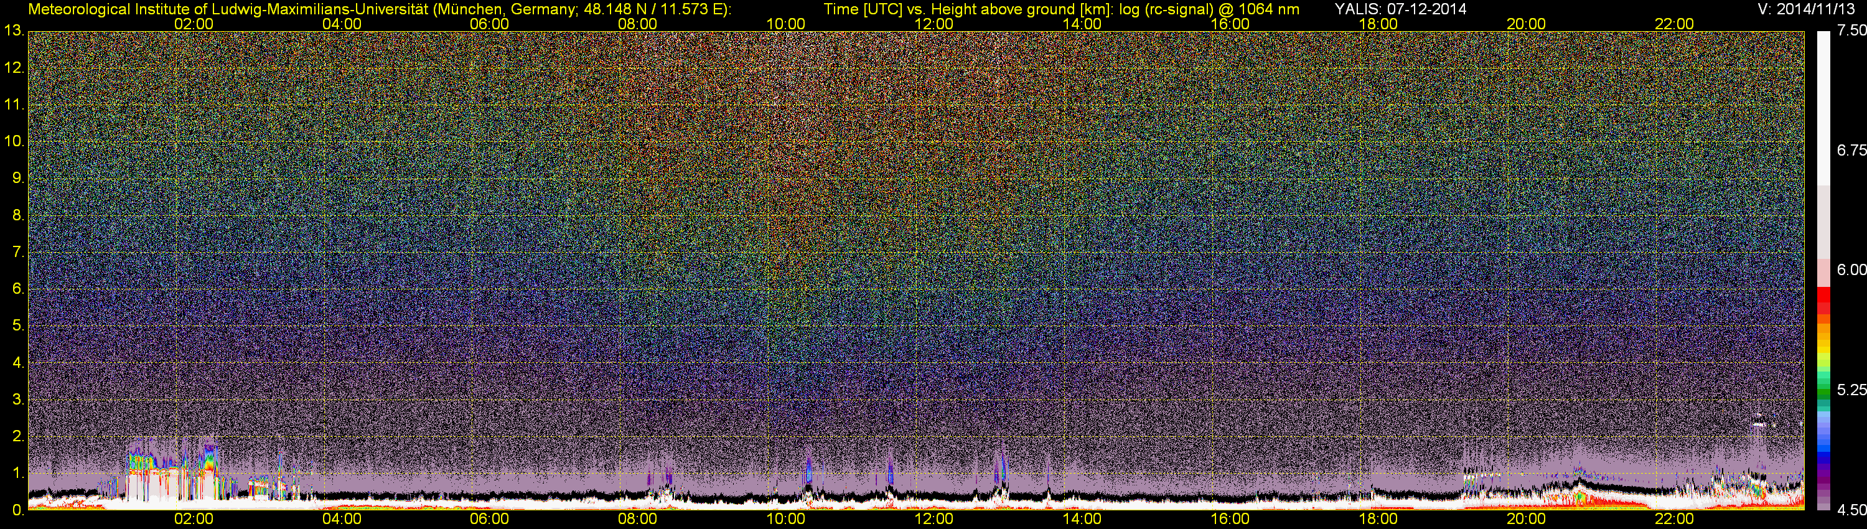The width and height of the screenshot is (1867, 529).
Task: Click the 12:00 label on the top time axis
Action: [933, 24]
